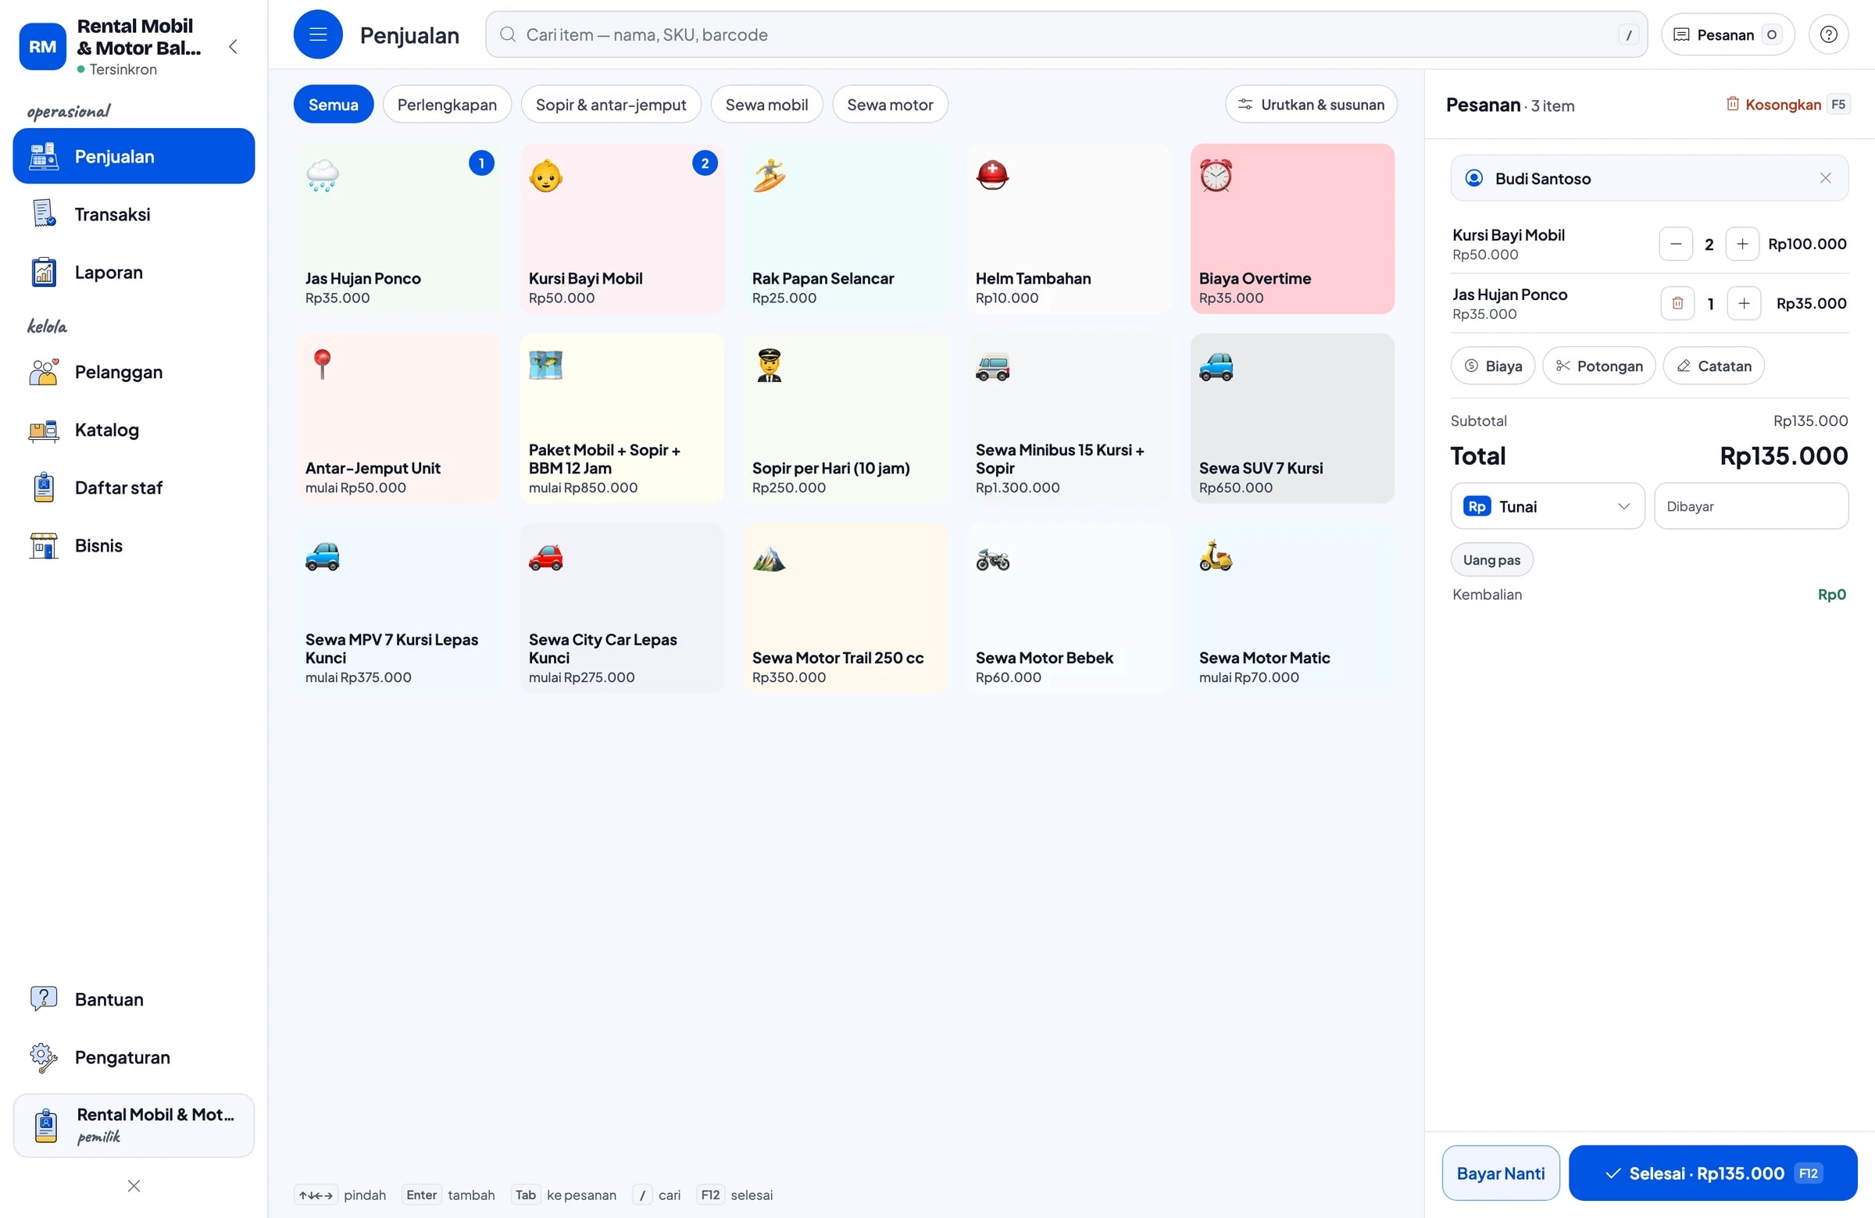The height and width of the screenshot is (1218, 1875).
Task: Choose the Uang pas exact amount chip
Action: tap(1491, 560)
